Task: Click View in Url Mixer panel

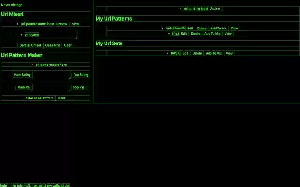Action: pos(75,24)
